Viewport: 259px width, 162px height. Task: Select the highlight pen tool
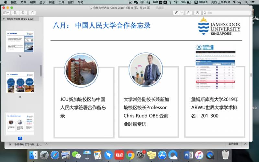176,13
